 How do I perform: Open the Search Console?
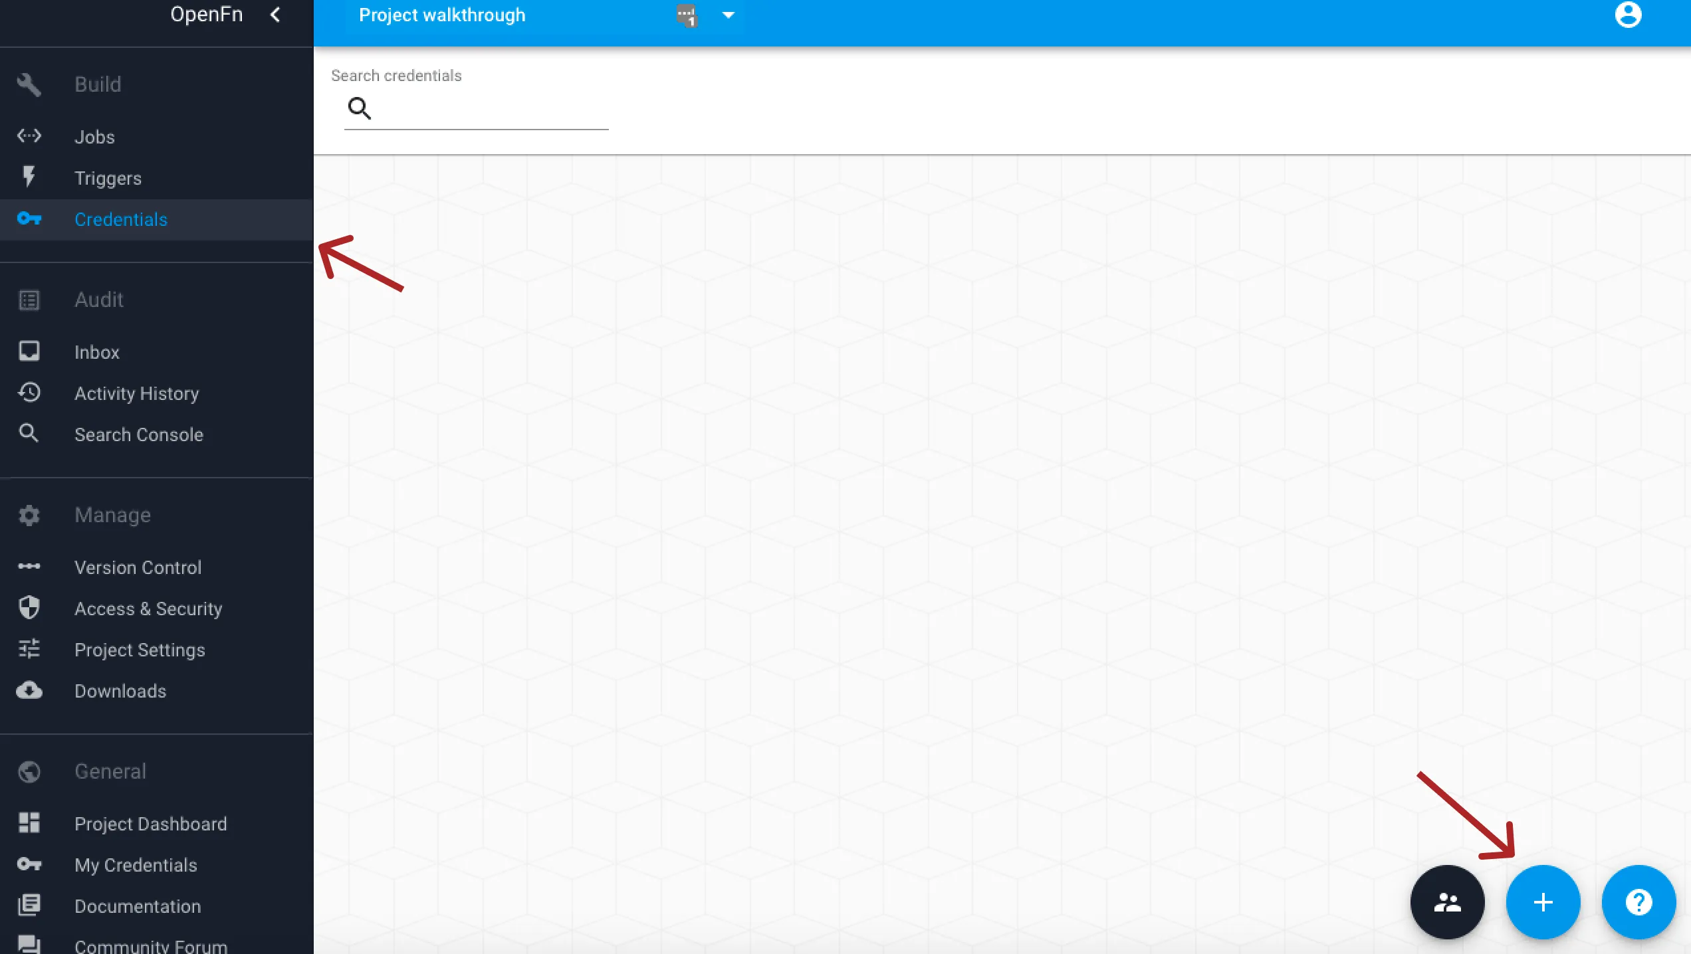point(156,434)
